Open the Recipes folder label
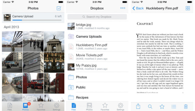The width and height of the screenshot is (195, 111). (x=82, y=97)
